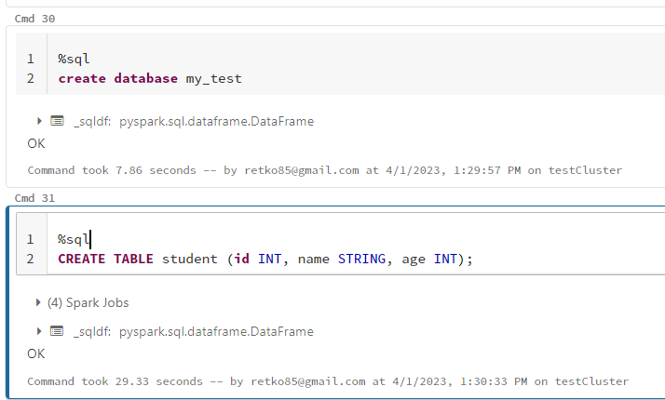Place cursor in 'create database my_test' line

[149, 78]
